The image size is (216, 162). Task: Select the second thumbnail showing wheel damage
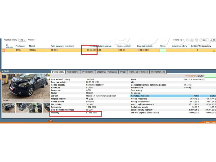click(x=22, y=108)
